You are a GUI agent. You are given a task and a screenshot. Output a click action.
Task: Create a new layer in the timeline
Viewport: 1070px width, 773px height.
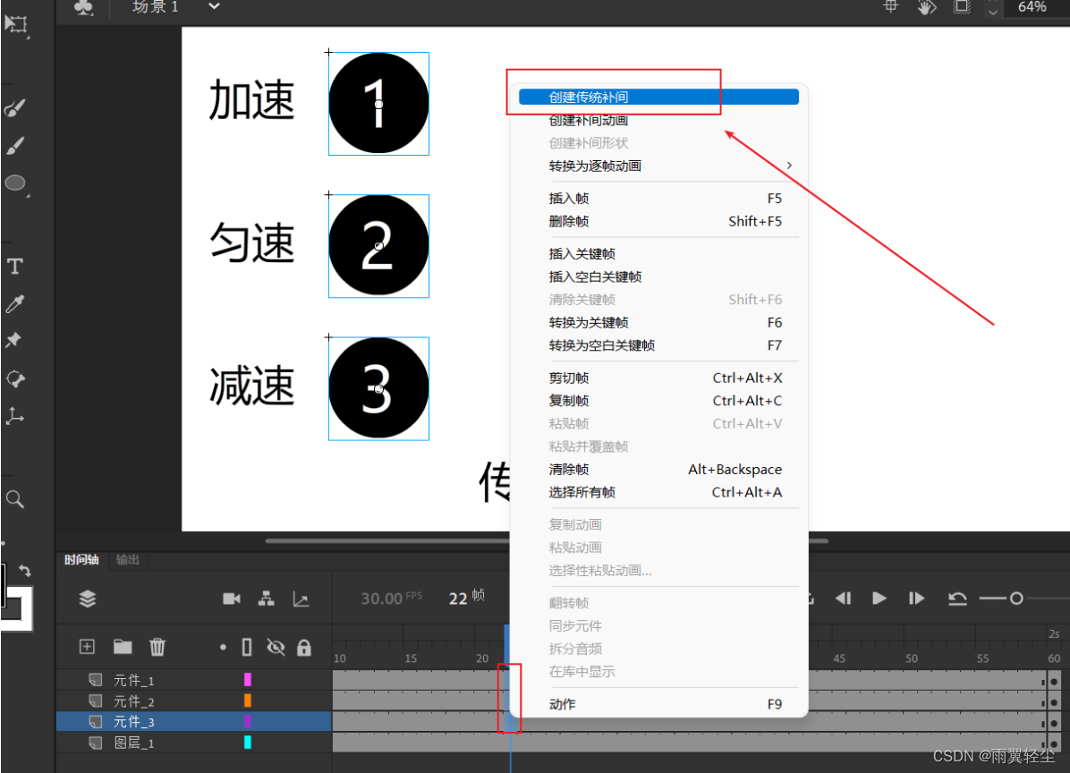(86, 646)
